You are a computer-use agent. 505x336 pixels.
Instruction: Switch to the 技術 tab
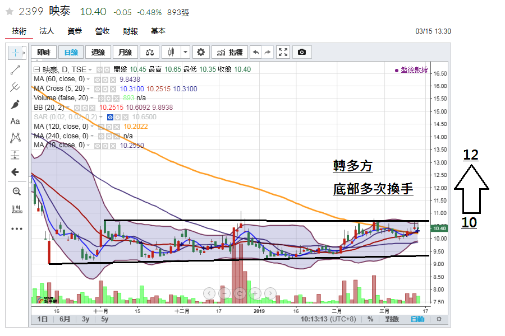click(x=19, y=31)
